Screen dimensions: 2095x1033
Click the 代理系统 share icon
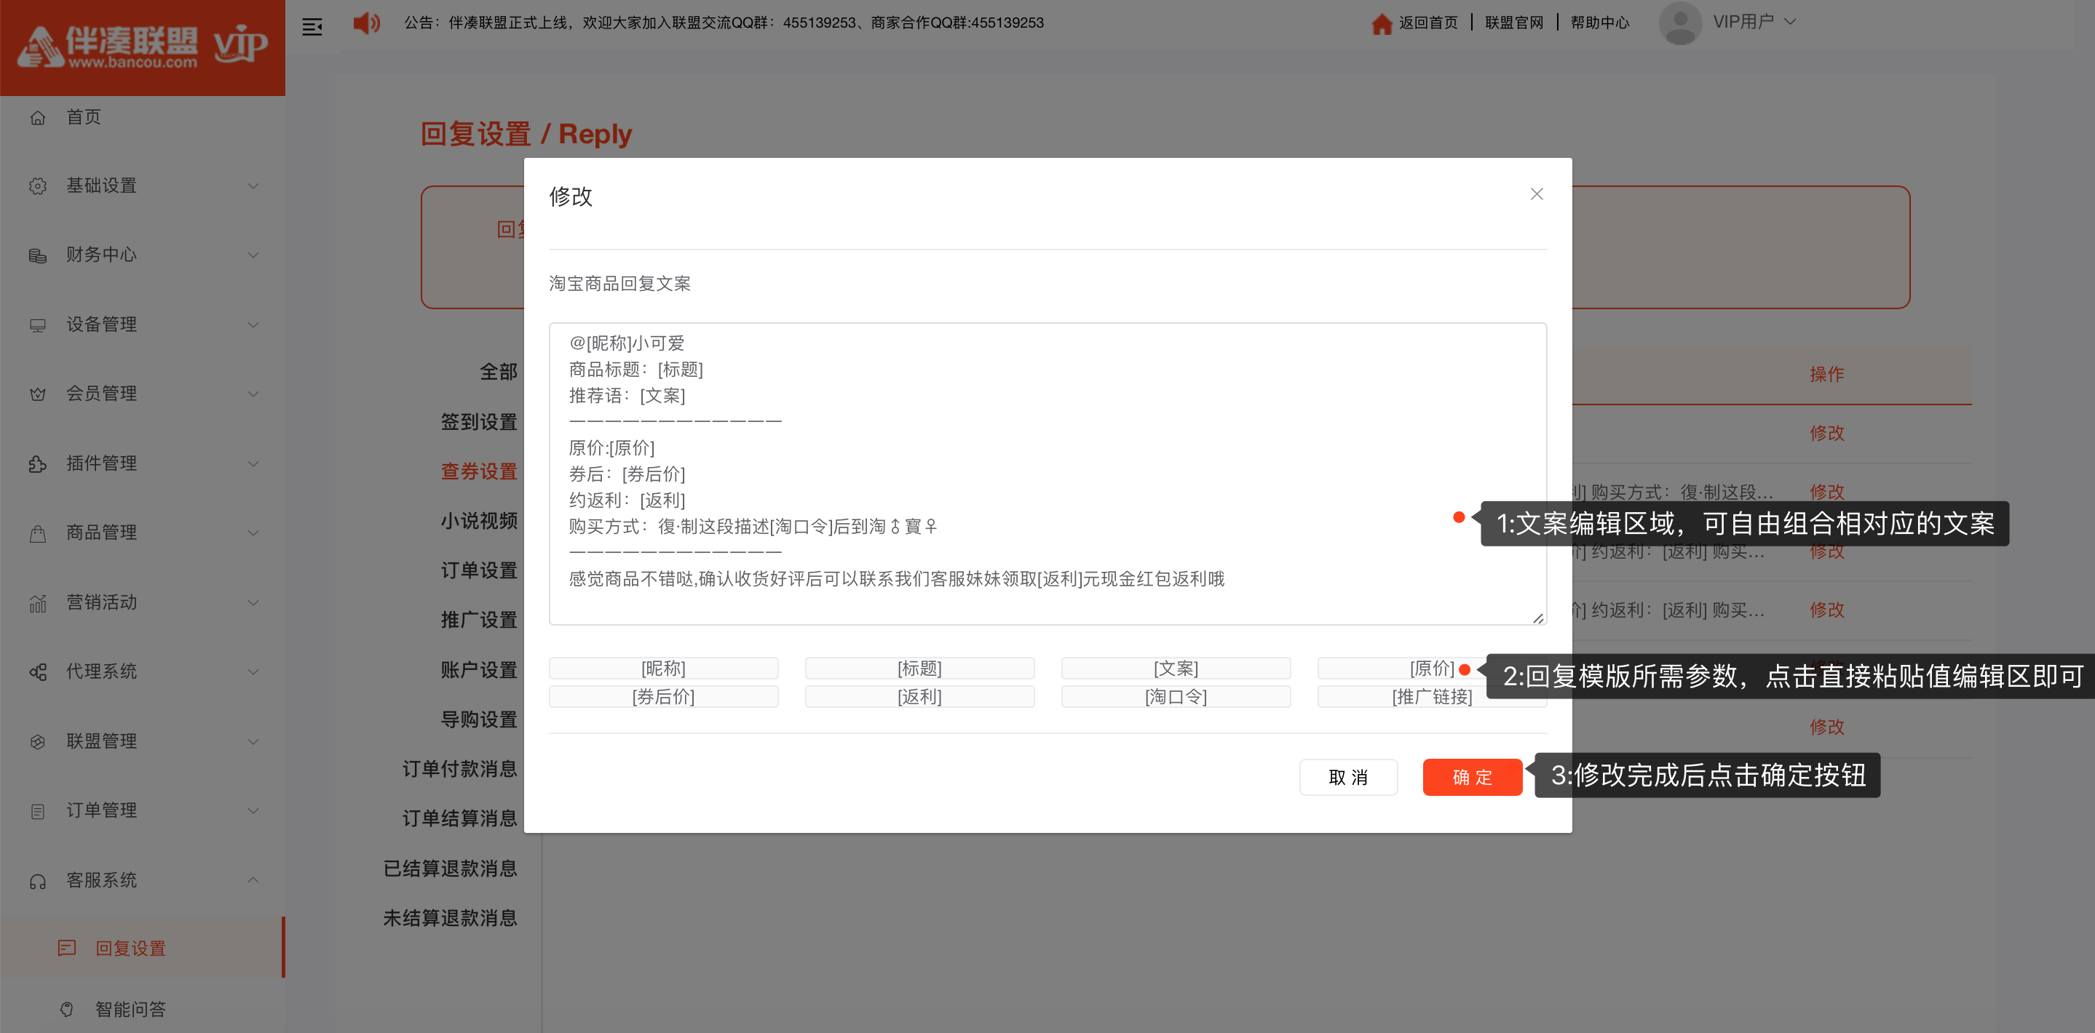(37, 672)
